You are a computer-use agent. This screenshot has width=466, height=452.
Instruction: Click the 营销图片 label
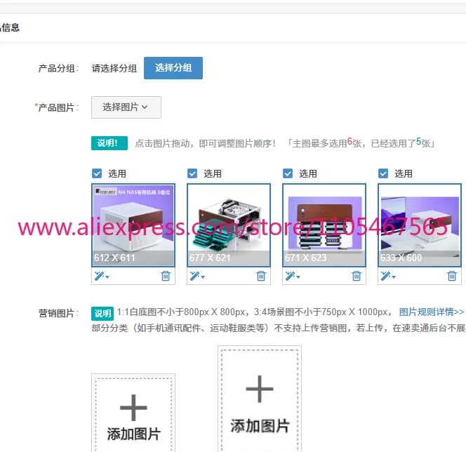(x=58, y=313)
